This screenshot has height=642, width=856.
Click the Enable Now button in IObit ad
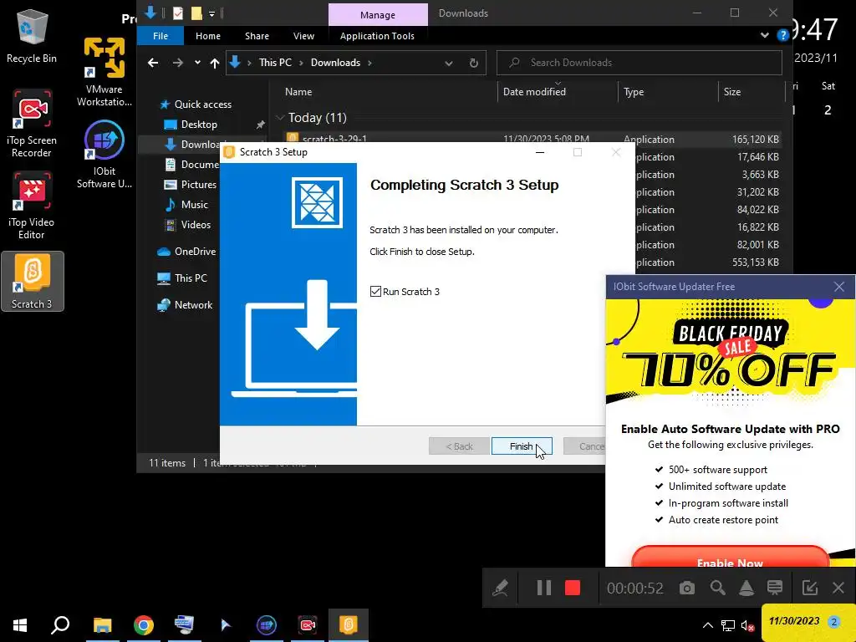[730, 558]
